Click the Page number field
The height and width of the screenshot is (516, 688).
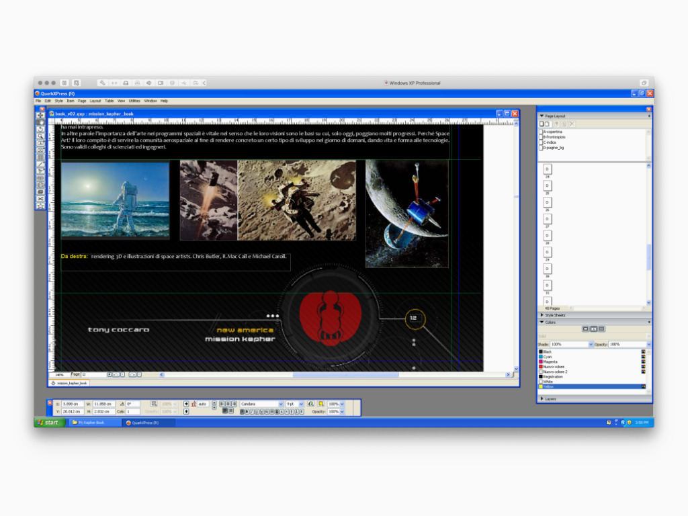(x=93, y=375)
